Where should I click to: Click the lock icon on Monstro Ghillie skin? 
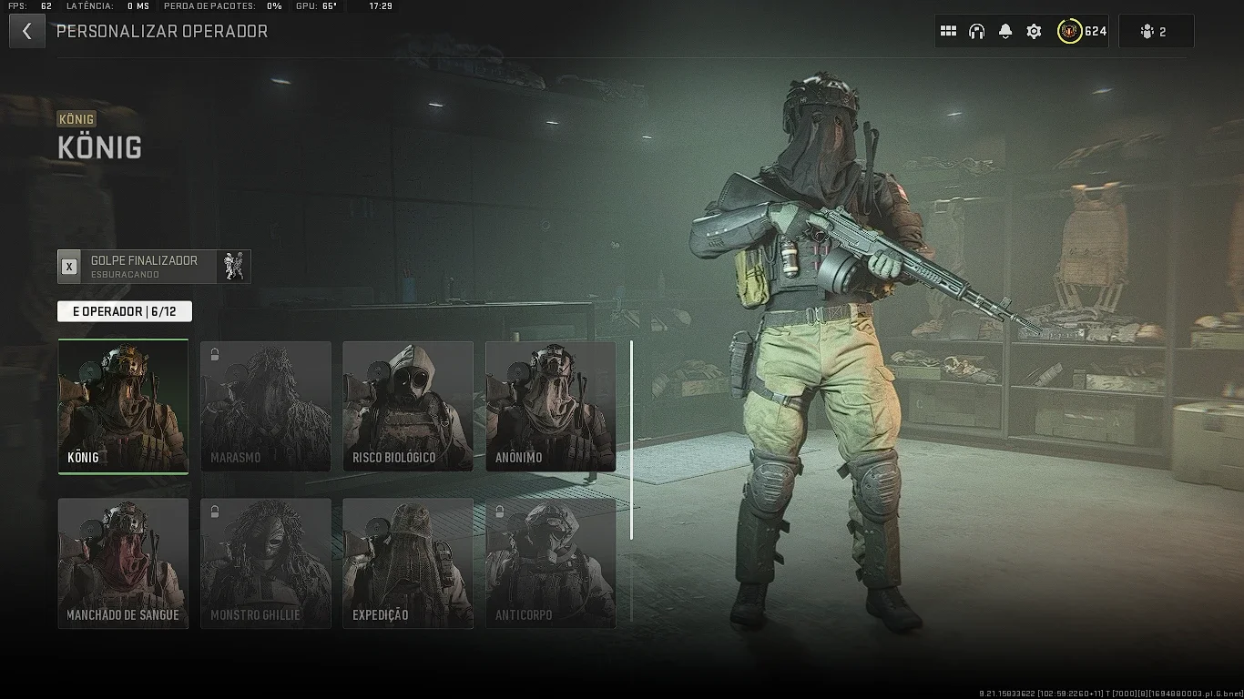pos(215,512)
